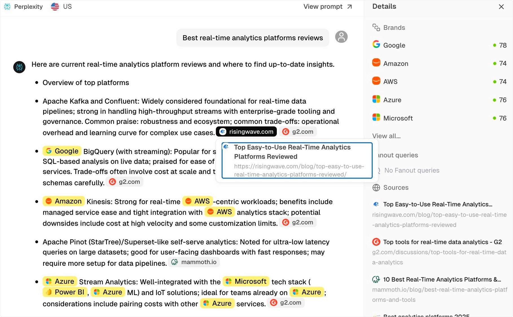This screenshot has height=317, width=513.
Task: Click the US region label
Action: (67, 6)
